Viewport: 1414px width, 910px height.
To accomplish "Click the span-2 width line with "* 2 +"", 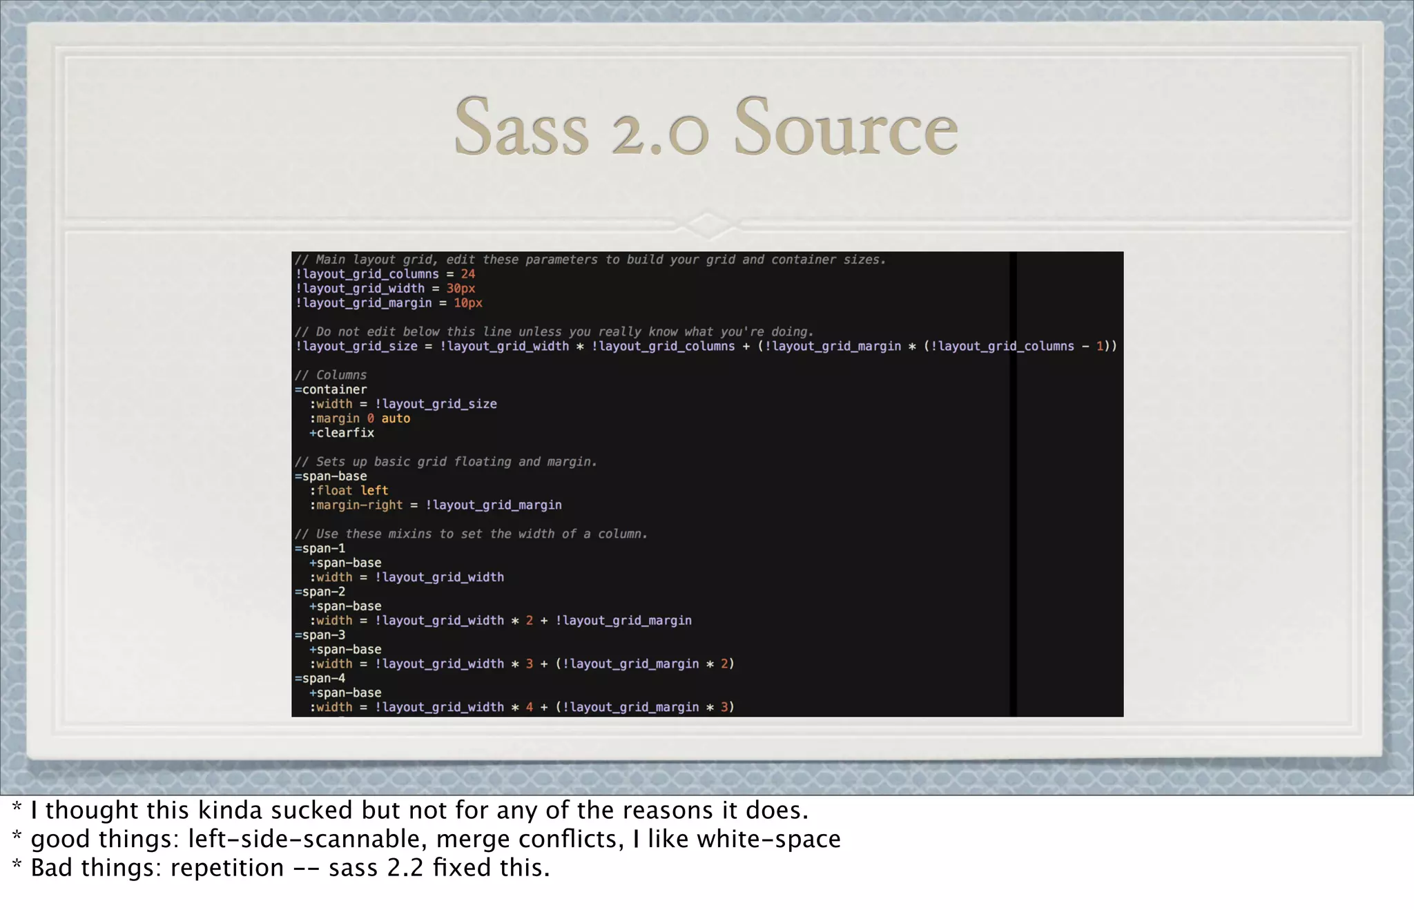I will (501, 621).
